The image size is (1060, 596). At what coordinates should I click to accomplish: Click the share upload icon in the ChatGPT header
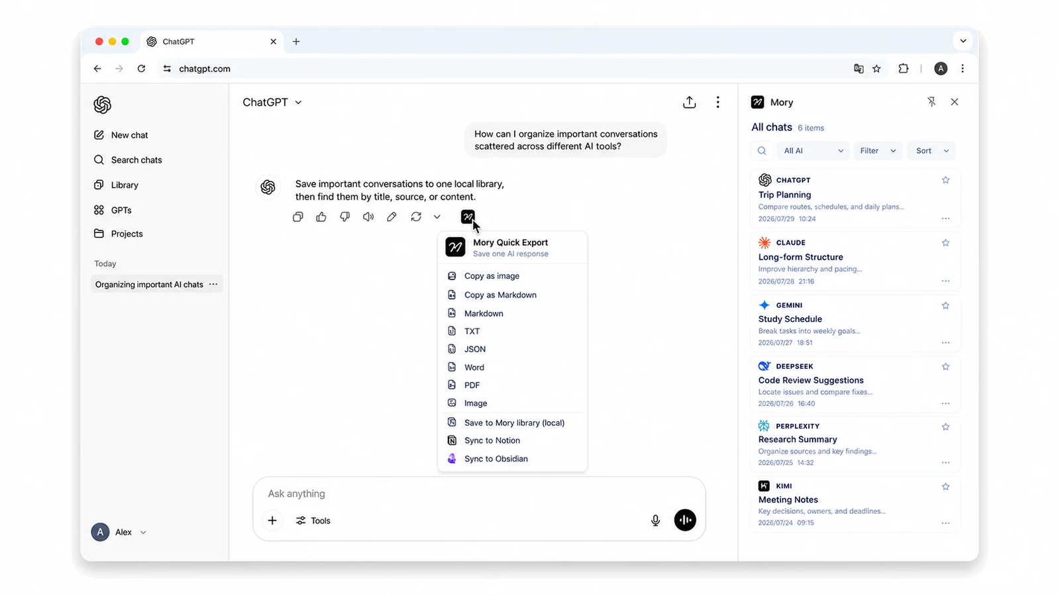(690, 102)
